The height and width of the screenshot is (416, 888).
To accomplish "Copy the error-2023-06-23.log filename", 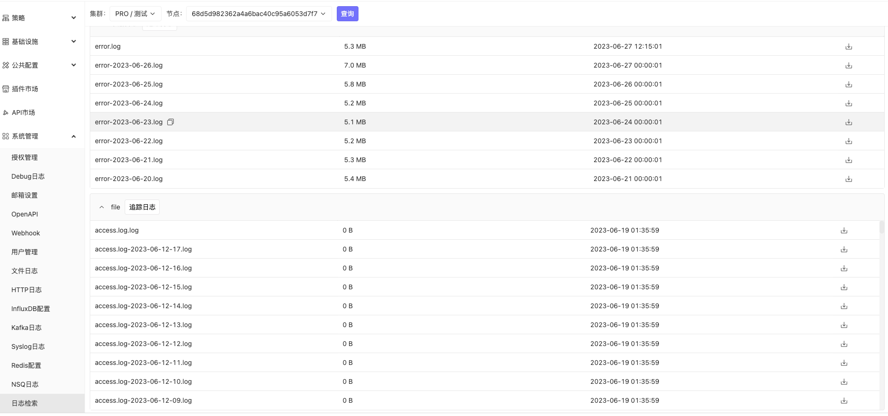I will tap(171, 122).
